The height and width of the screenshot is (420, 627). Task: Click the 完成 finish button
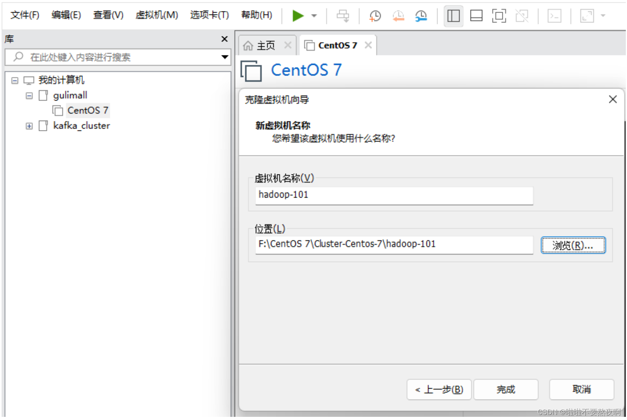[506, 389]
